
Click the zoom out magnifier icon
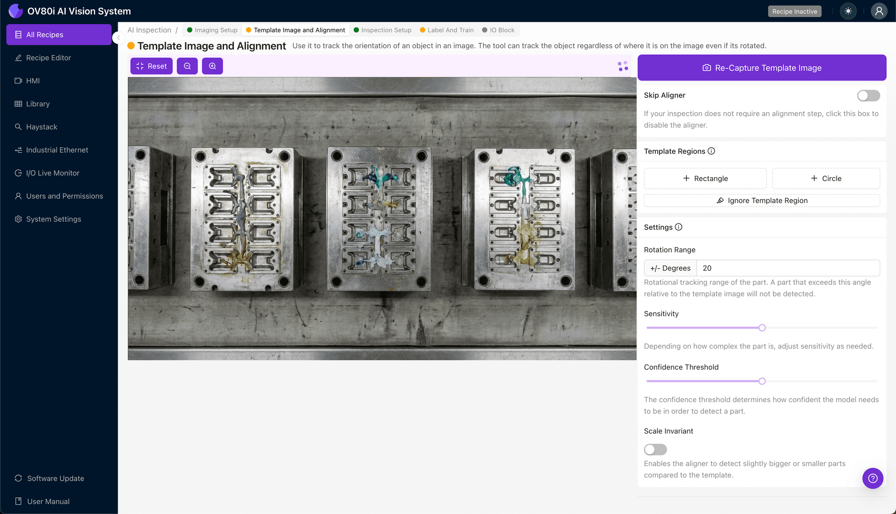tap(187, 66)
